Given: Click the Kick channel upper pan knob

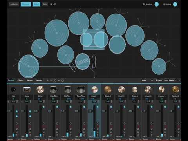Looking at the screenshot, I should (x=17, y=112).
